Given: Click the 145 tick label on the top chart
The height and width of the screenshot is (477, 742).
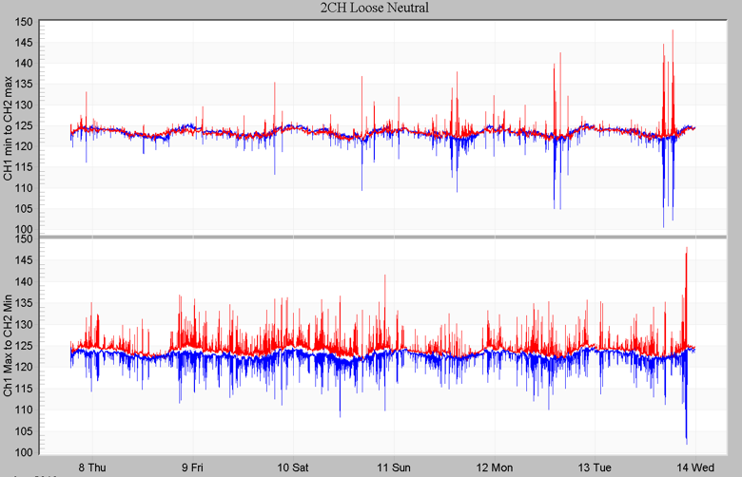Looking at the screenshot, I should click(24, 43).
